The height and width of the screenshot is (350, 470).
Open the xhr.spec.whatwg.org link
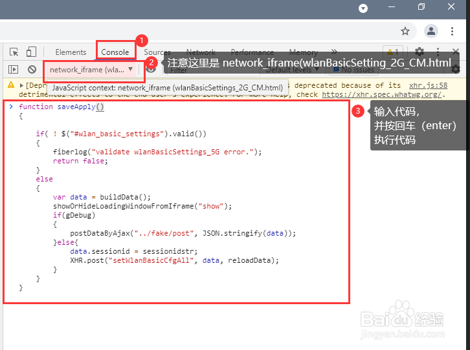tap(381, 94)
